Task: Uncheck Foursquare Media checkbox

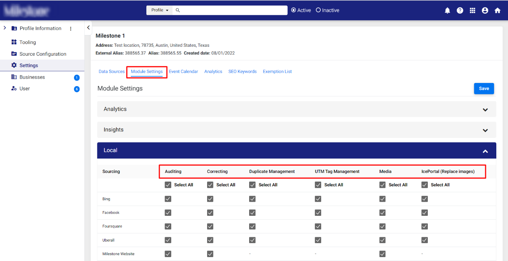Action: (382, 226)
